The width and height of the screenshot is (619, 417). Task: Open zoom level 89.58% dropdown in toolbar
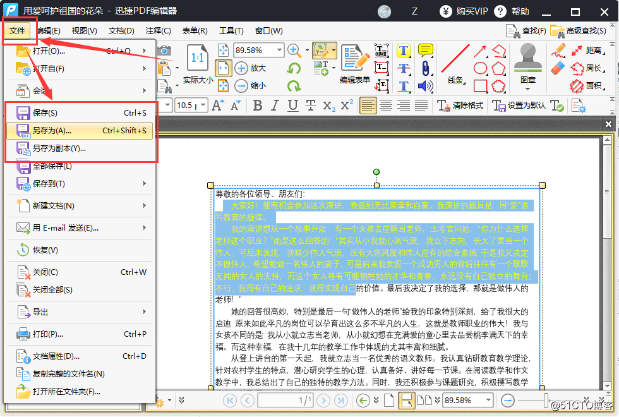279,50
